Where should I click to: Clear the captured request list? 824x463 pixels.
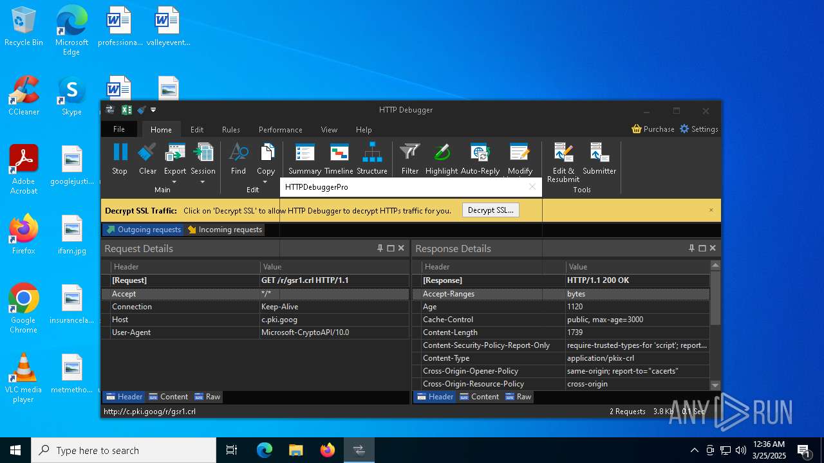147,159
